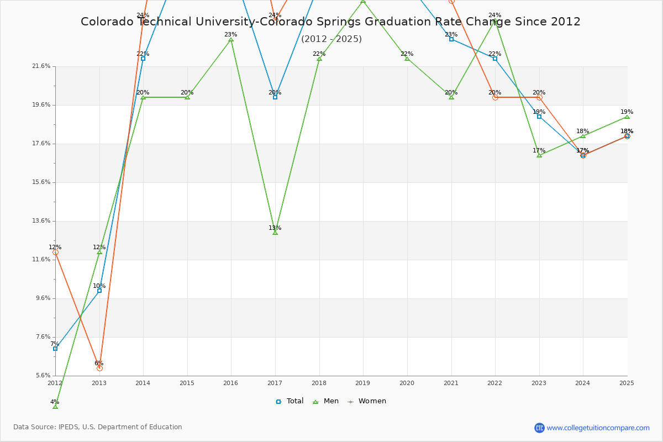Image resolution: width=663 pixels, height=442 pixels.
Task: Click the CTC logo icon
Action: (x=539, y=428)
